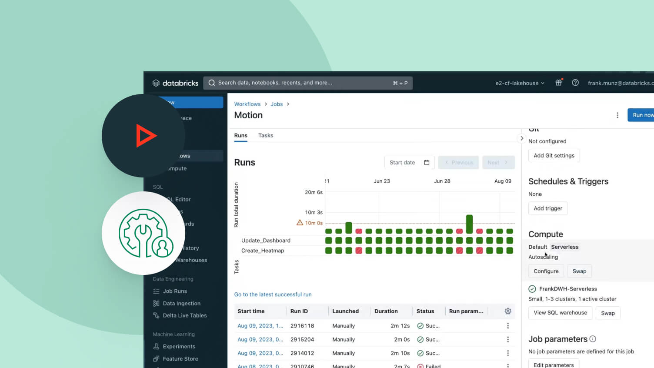654x368 pixels.
Task: Open Delta Live Tables in sidebar
Action: click(x=184, y=315)
